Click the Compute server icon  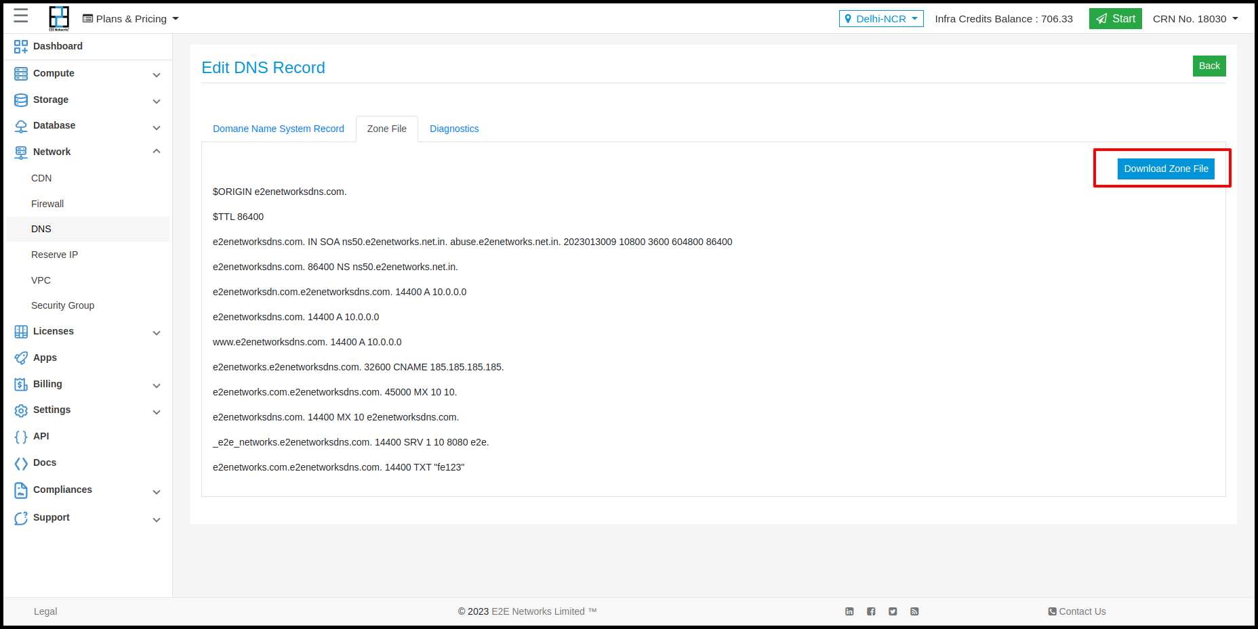pos(21,73)
